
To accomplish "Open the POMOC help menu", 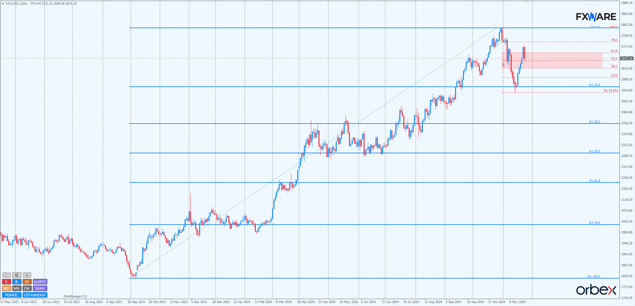I will point(12,295).
